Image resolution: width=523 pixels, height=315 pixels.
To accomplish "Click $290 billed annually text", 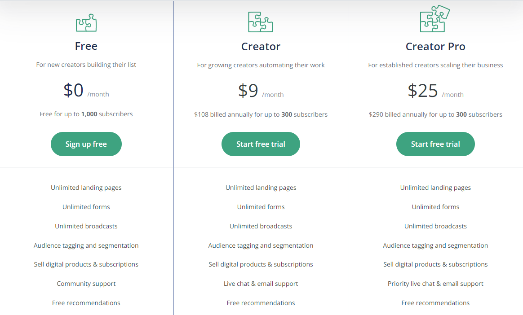I will point(435,114).
